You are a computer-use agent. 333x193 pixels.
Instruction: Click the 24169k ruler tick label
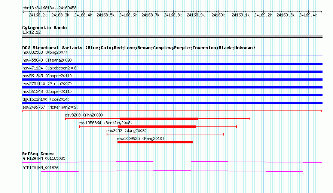click(x=218, y=15)
